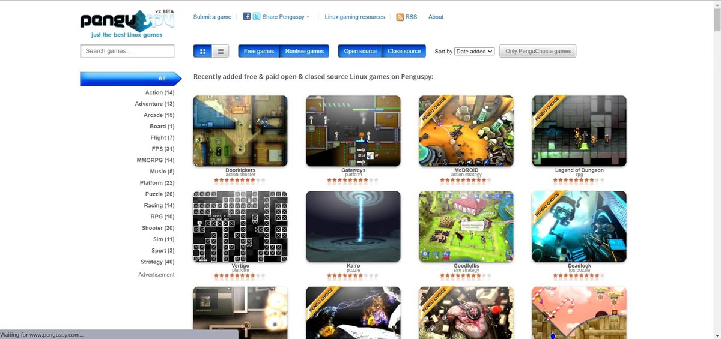Toggle the Free games filter
This screenshot has width=721, height=339.
(259, 52)
